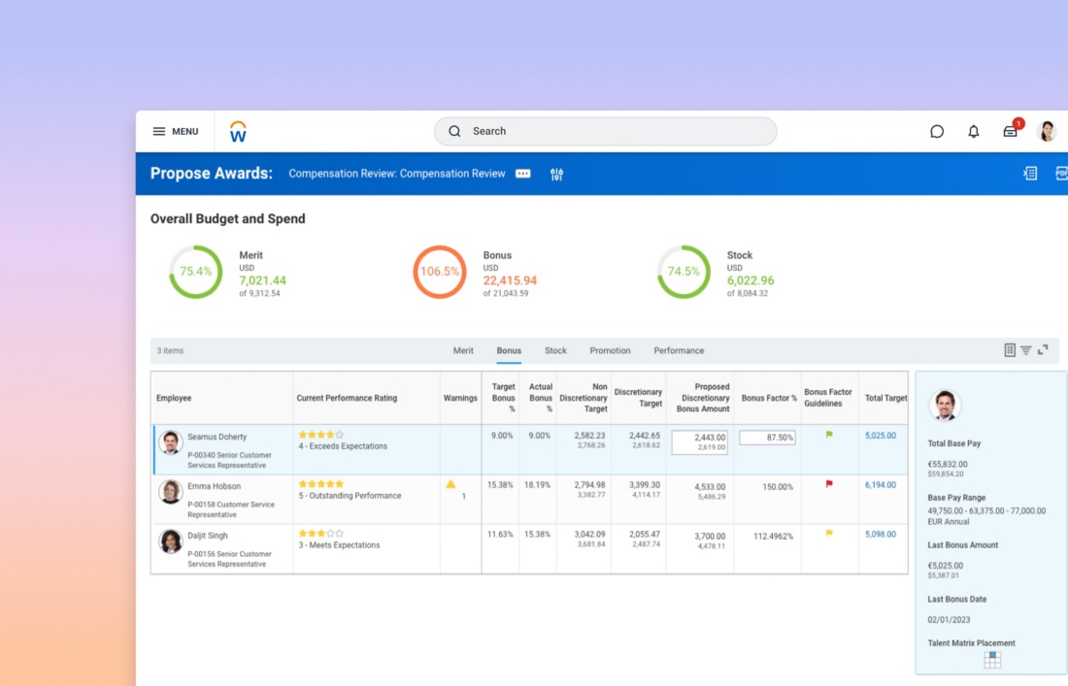Viewport: 1068px width, 686px height.
Task: Edit Seamus Doherty's Bonus Factor % field
Action: (767, 438)
